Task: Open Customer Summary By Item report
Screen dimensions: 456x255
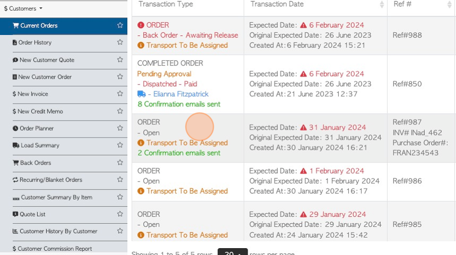Action: point(52,197)
